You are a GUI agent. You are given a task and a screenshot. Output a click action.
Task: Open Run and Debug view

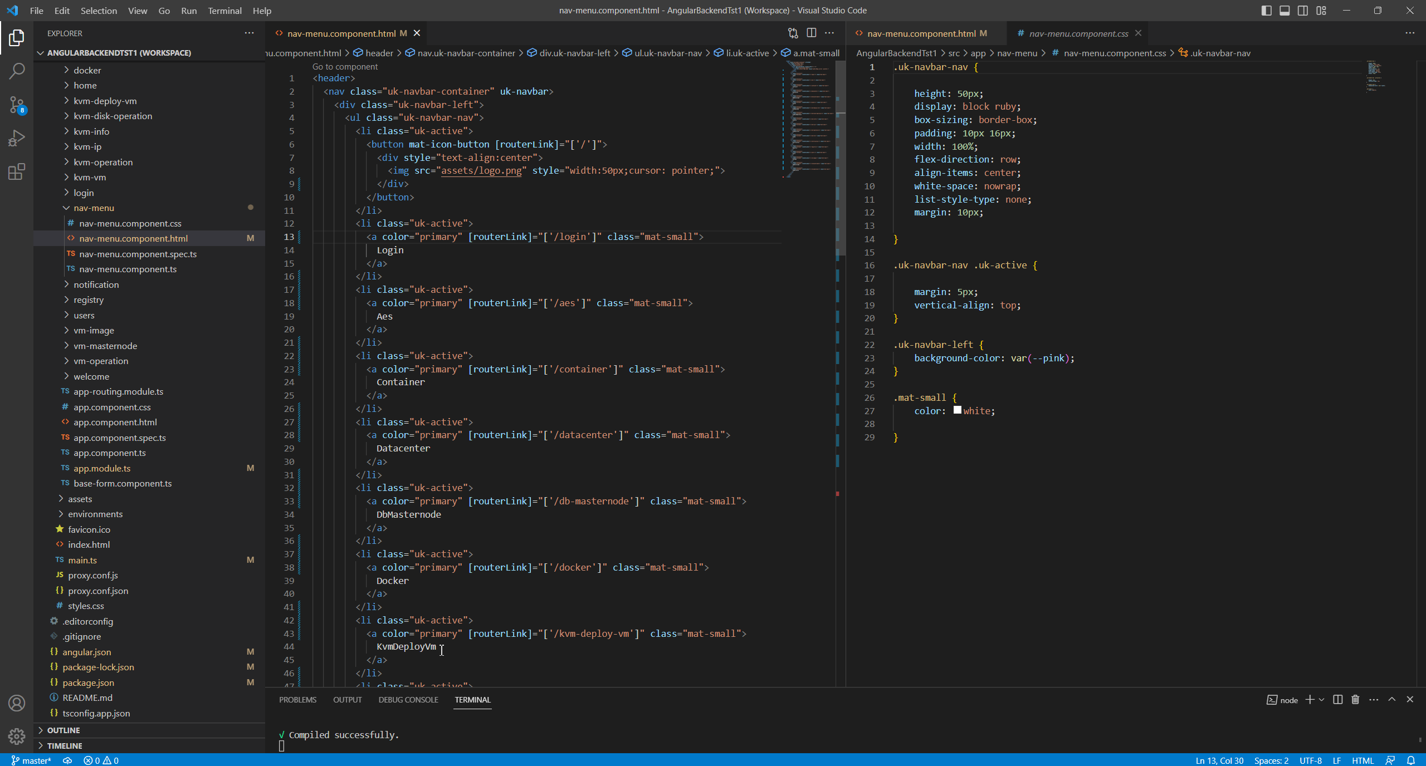point(17,138)
